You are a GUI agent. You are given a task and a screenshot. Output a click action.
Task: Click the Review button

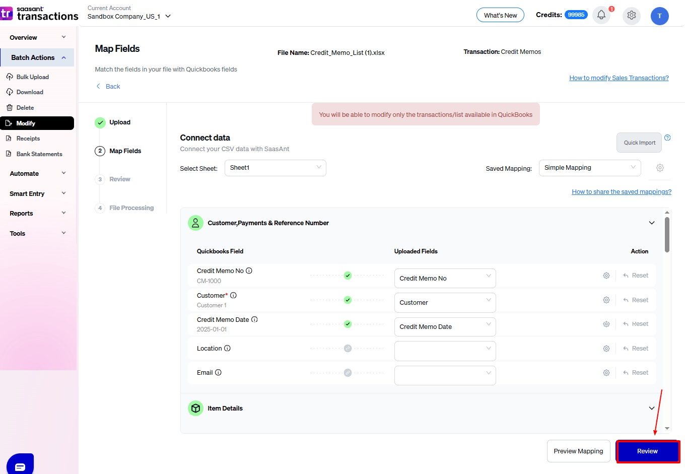(647, 451)
